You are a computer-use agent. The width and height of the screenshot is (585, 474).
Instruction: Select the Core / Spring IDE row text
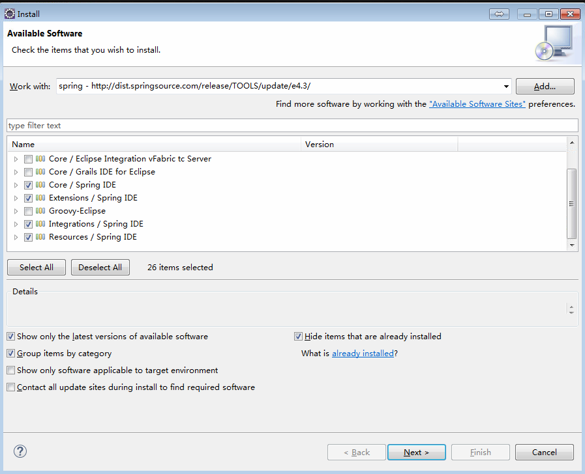click(82, 185)
